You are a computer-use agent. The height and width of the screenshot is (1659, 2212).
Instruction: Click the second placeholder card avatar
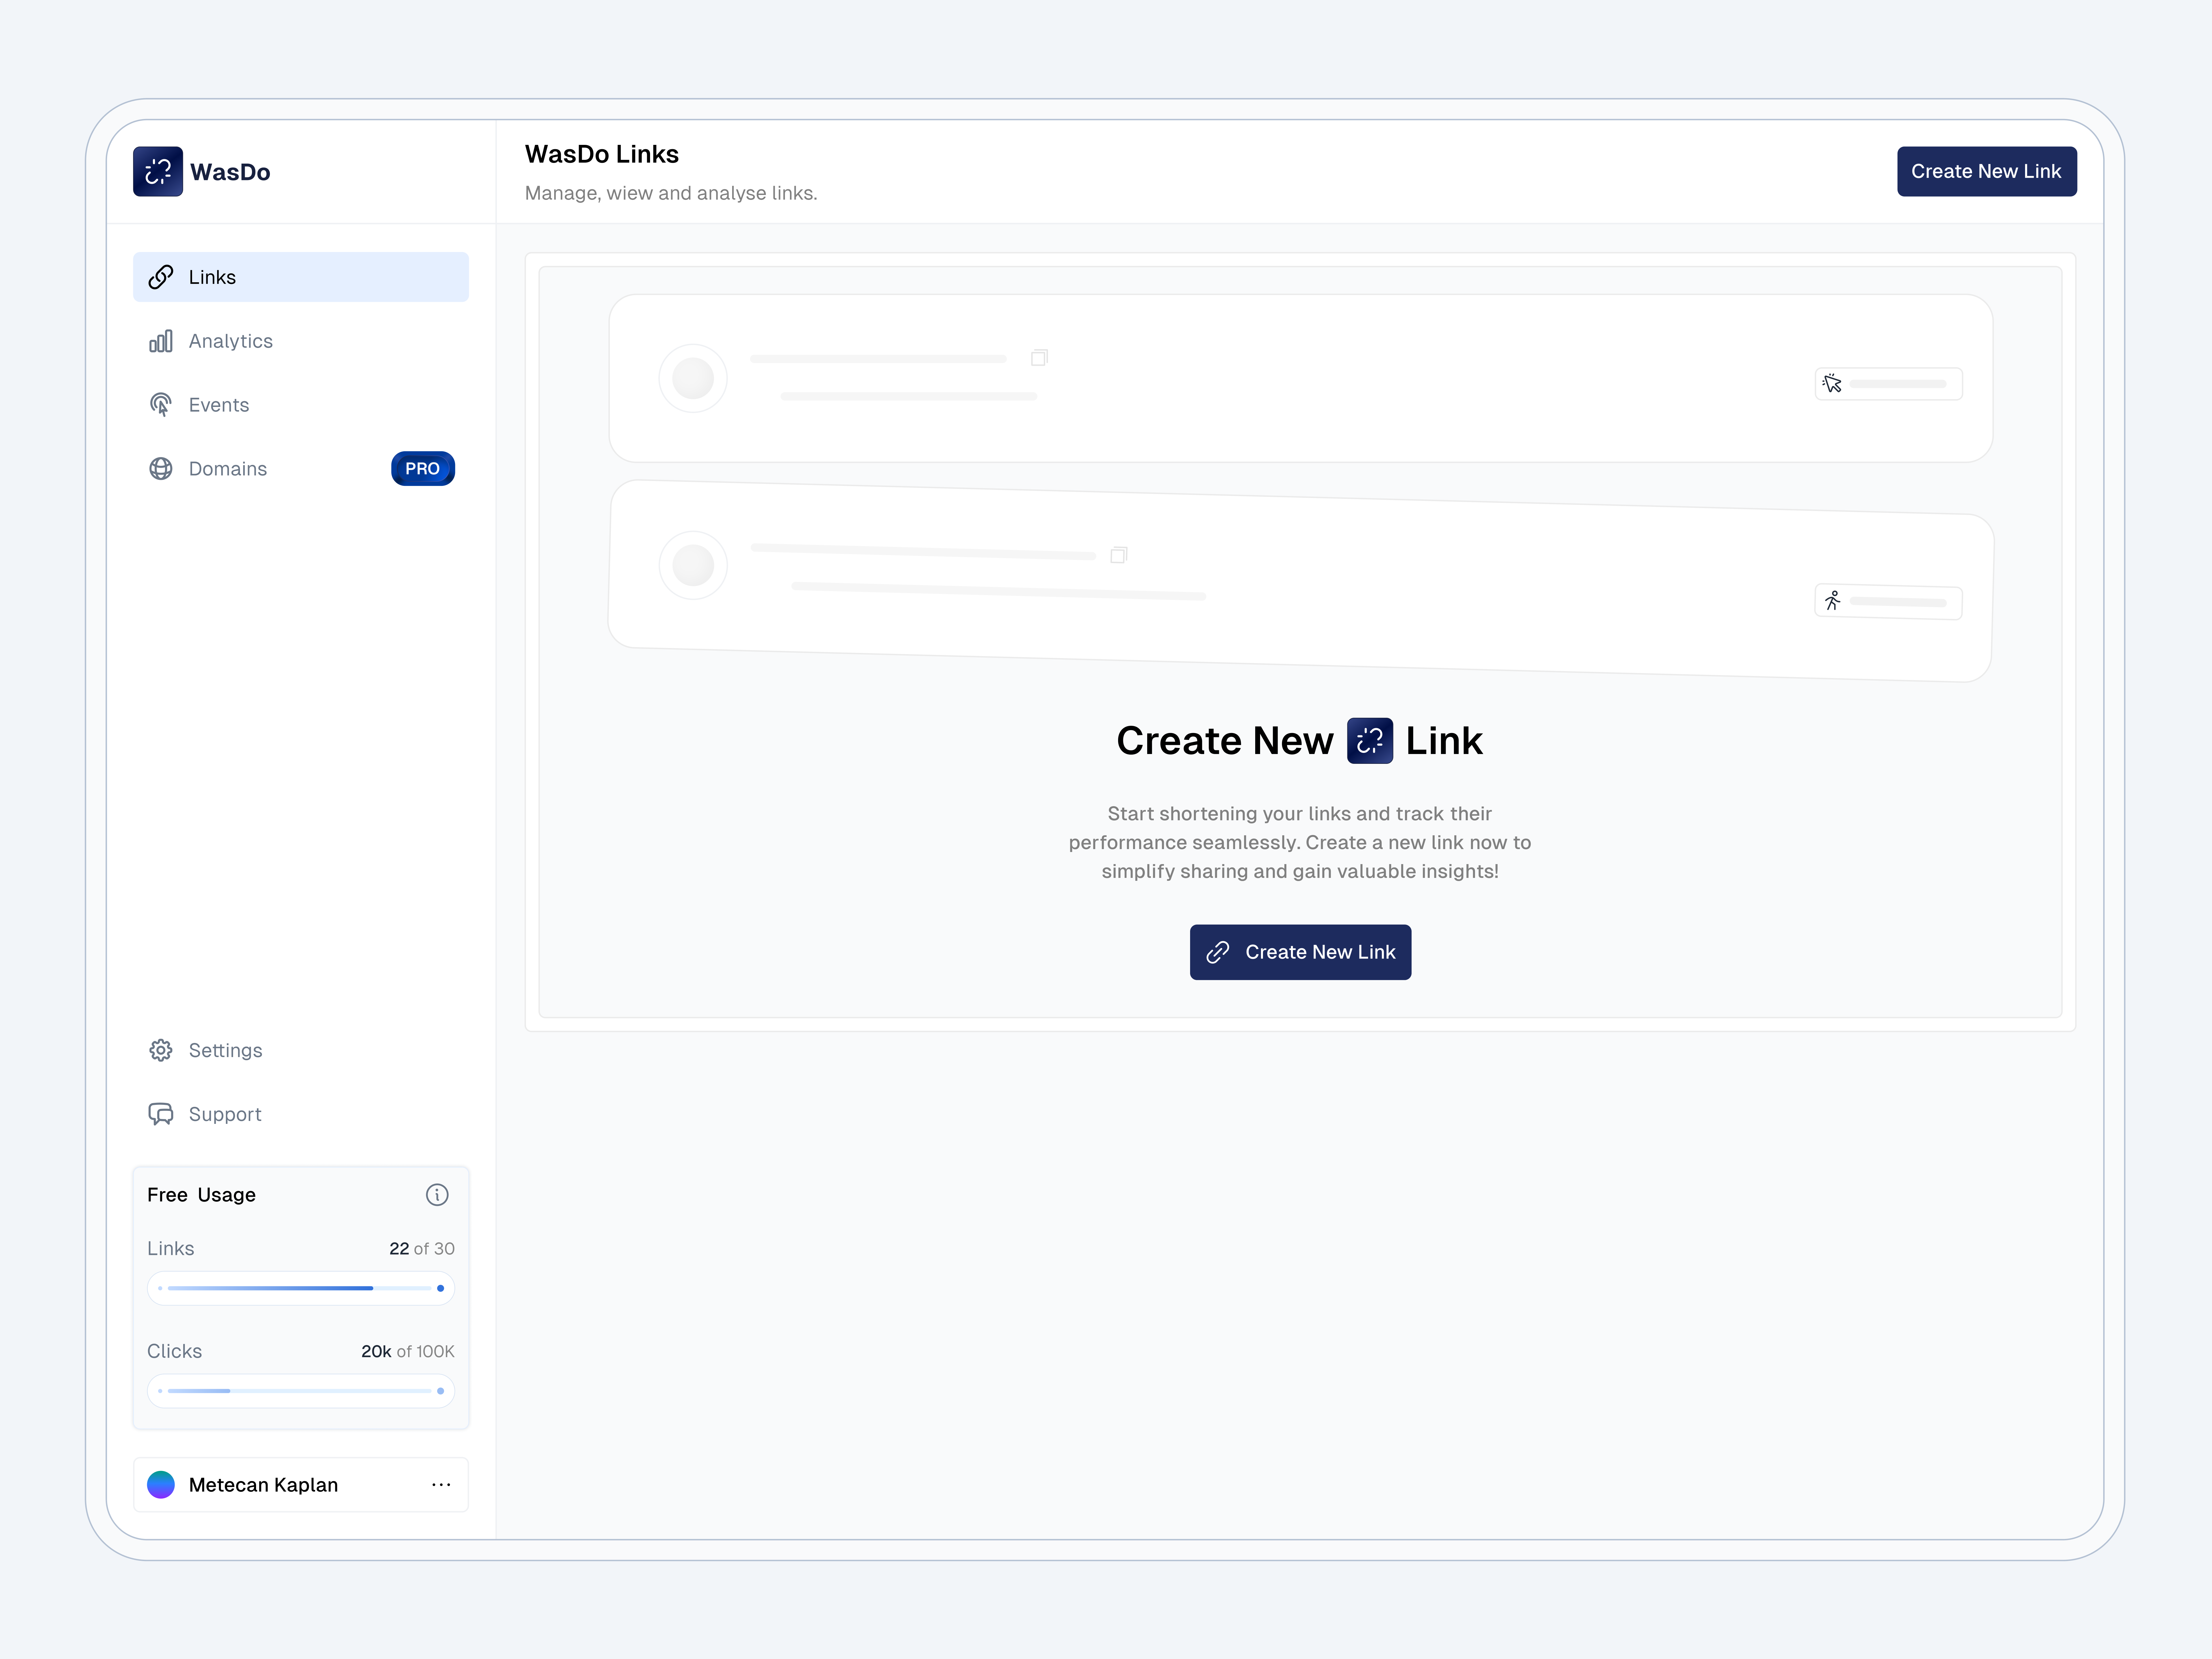(693, 565)
